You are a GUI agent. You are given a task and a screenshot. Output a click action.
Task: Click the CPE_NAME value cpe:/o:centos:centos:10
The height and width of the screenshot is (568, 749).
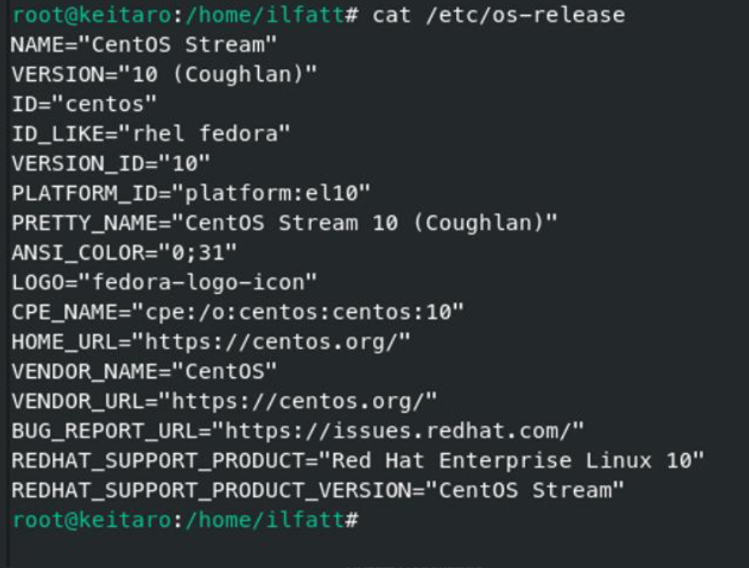pos(298,312)
